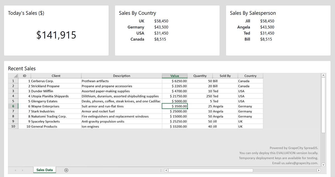335x177 pixels.
Task: Click the vertical scrollbar down arrow
Action: 323,165
